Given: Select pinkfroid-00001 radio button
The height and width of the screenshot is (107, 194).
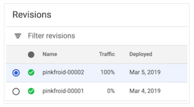Looking at the screenshot, I should tap(16, 91).
